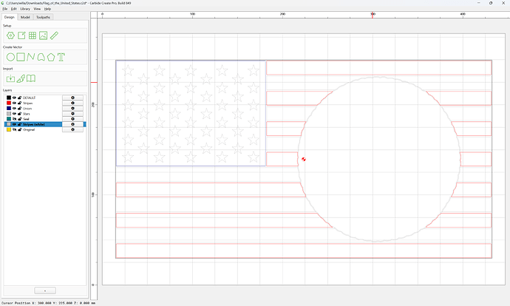Select the Union layer name

[27, 109]
